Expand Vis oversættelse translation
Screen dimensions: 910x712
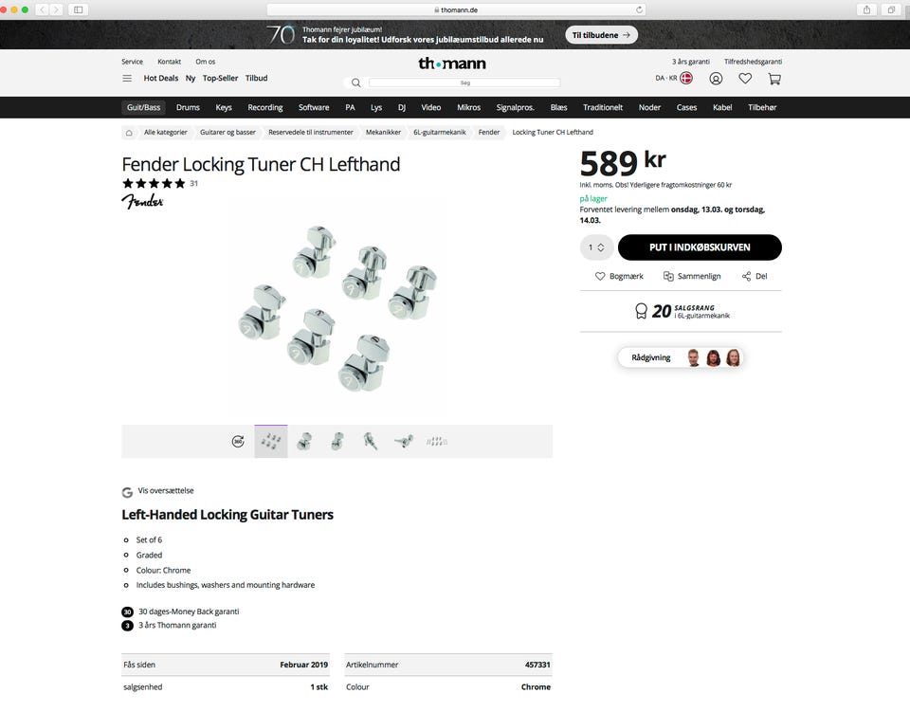point(165,491)
